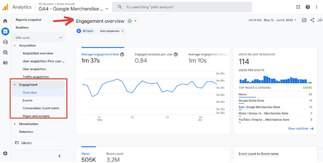This screenshot has height=163, width=323.
Task: Open the Google apps grid icon
Action: pos(298,7)
